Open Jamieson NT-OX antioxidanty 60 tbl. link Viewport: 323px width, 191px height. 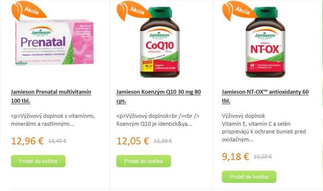pyautogui.click(x=265, y=96)
